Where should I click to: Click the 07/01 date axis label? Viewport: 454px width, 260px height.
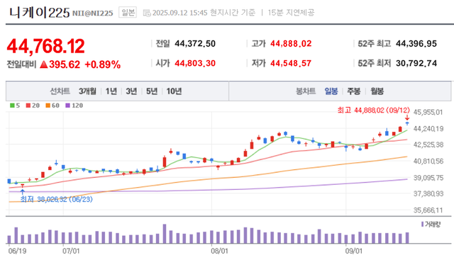click(71, 251)
